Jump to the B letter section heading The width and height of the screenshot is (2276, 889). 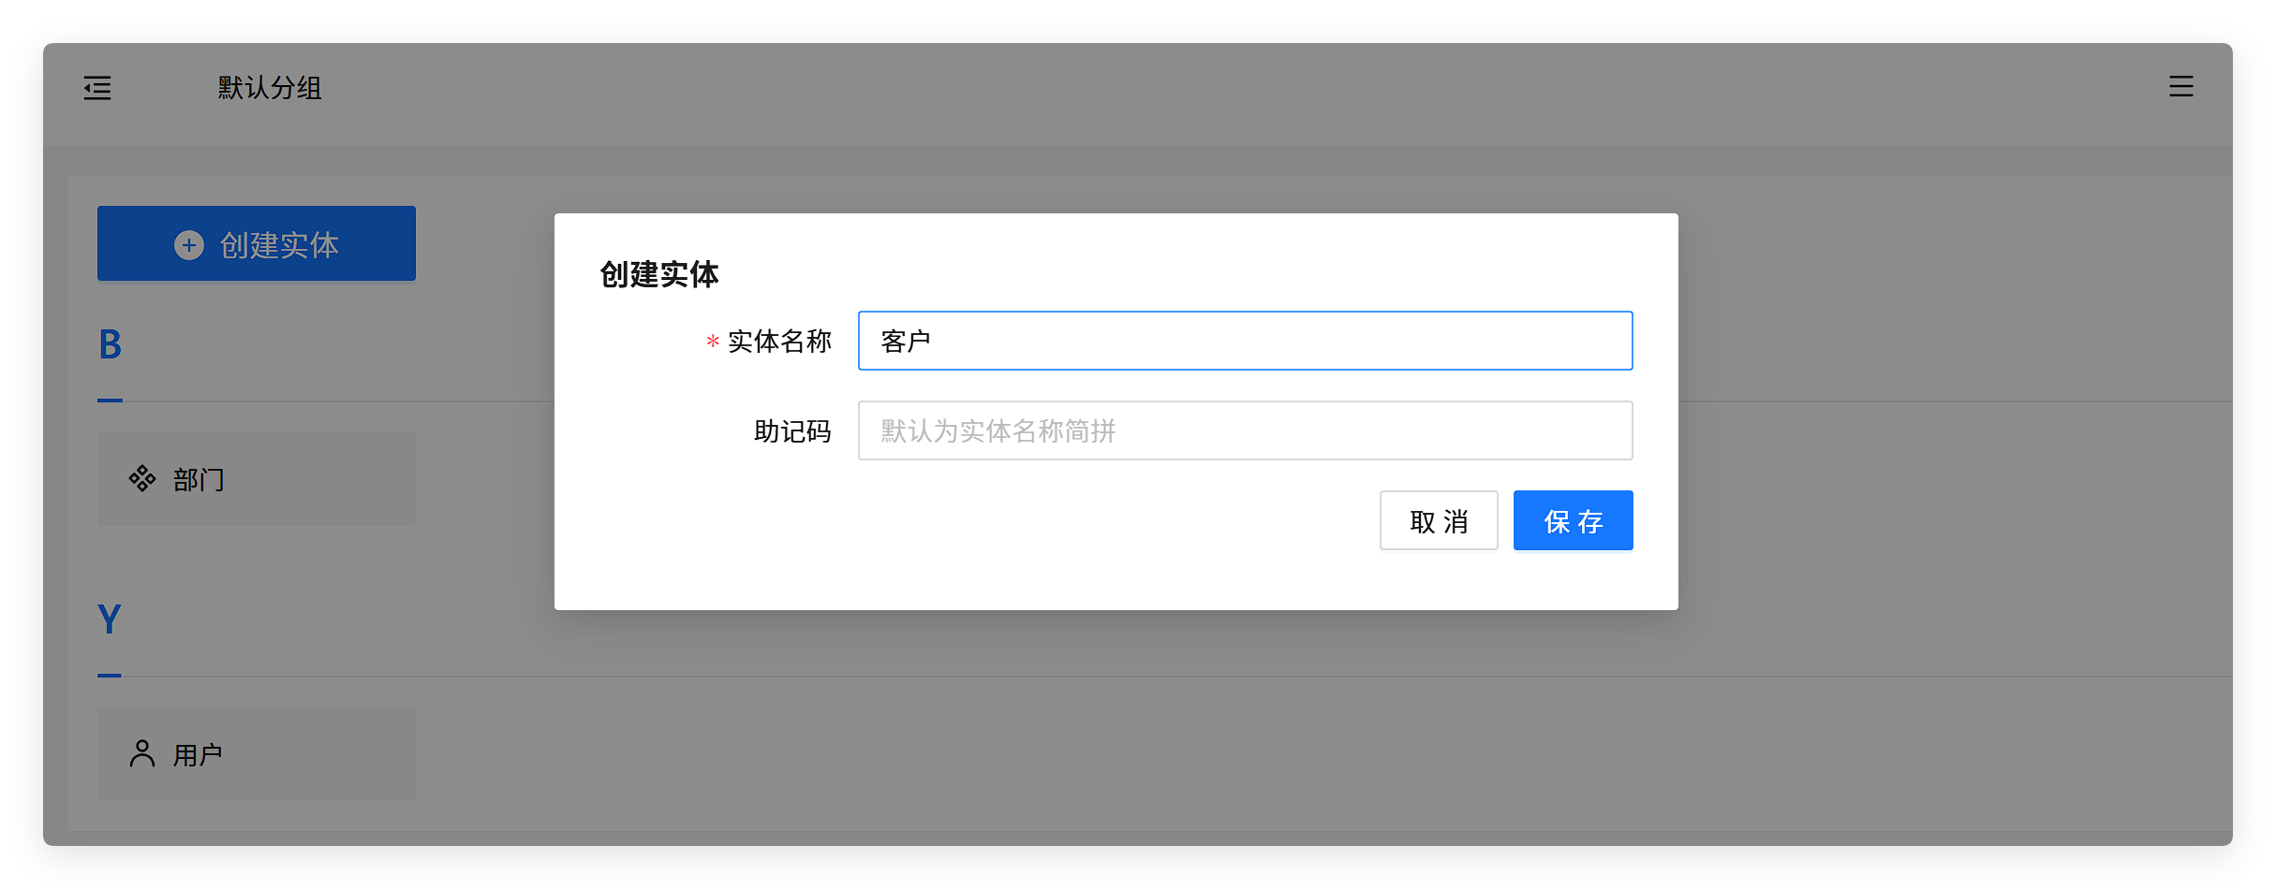coord(111,344)
